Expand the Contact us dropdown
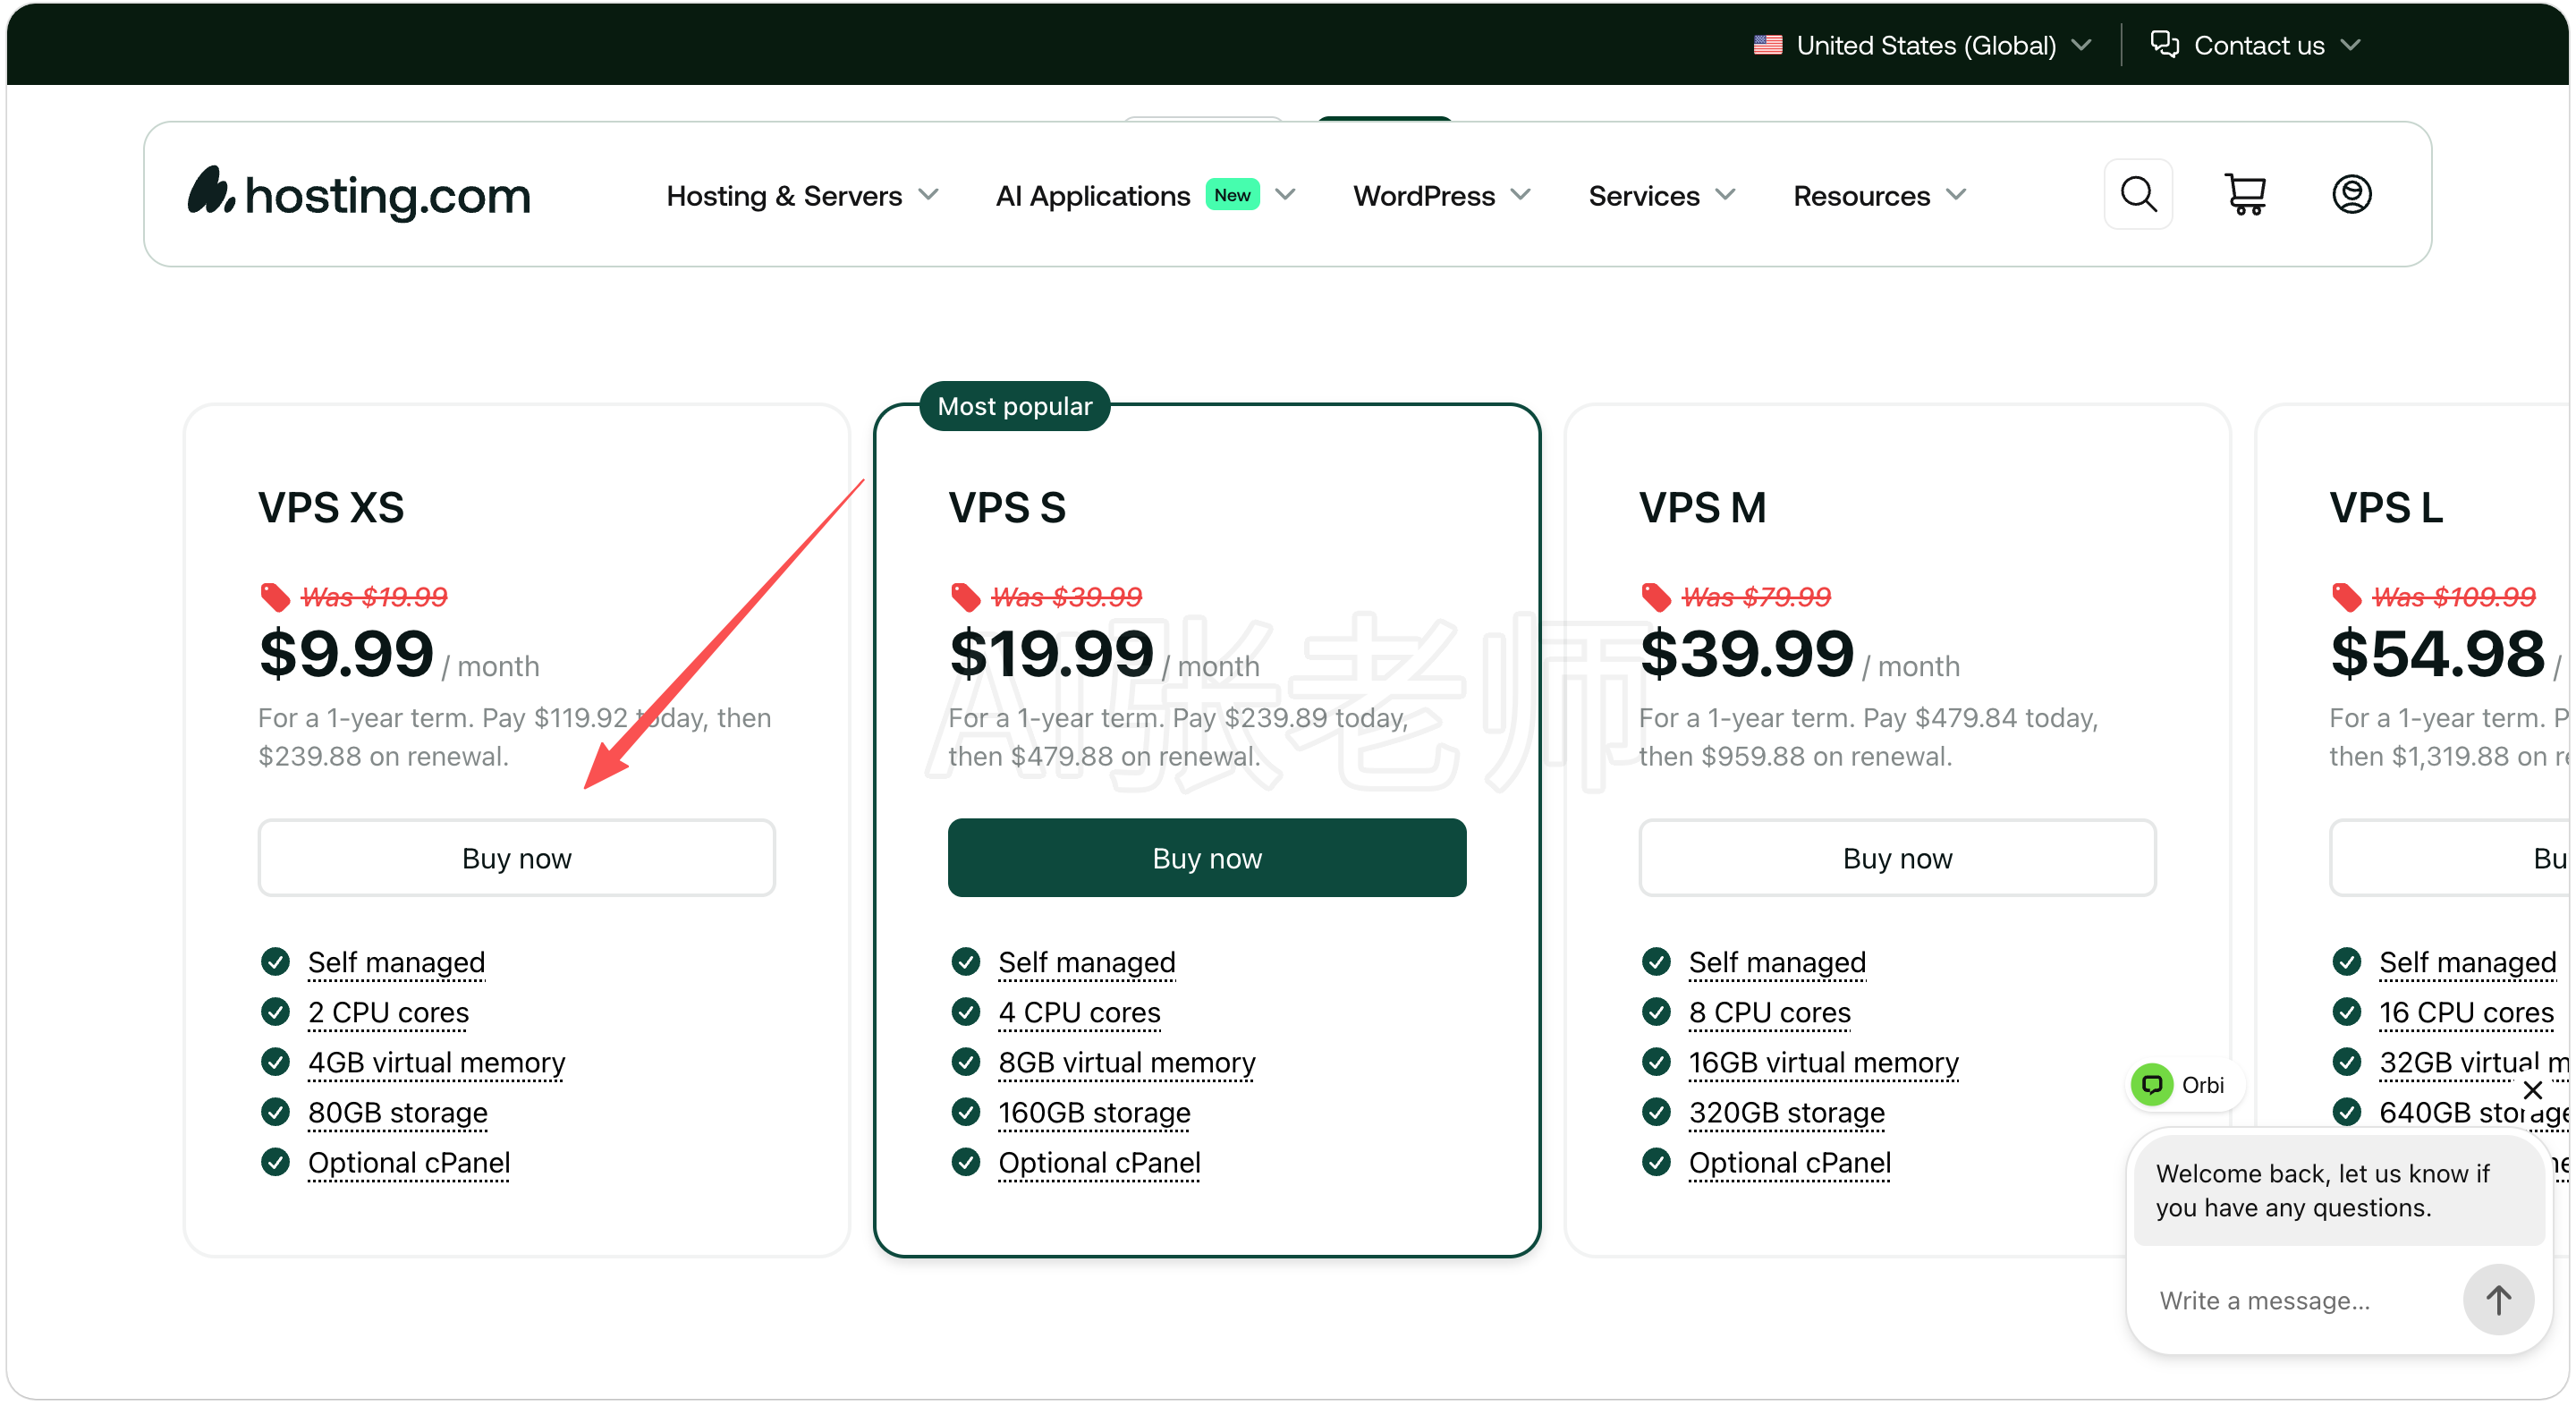This screenshot has height=1406, width=2576. [x=2350, y=45]
